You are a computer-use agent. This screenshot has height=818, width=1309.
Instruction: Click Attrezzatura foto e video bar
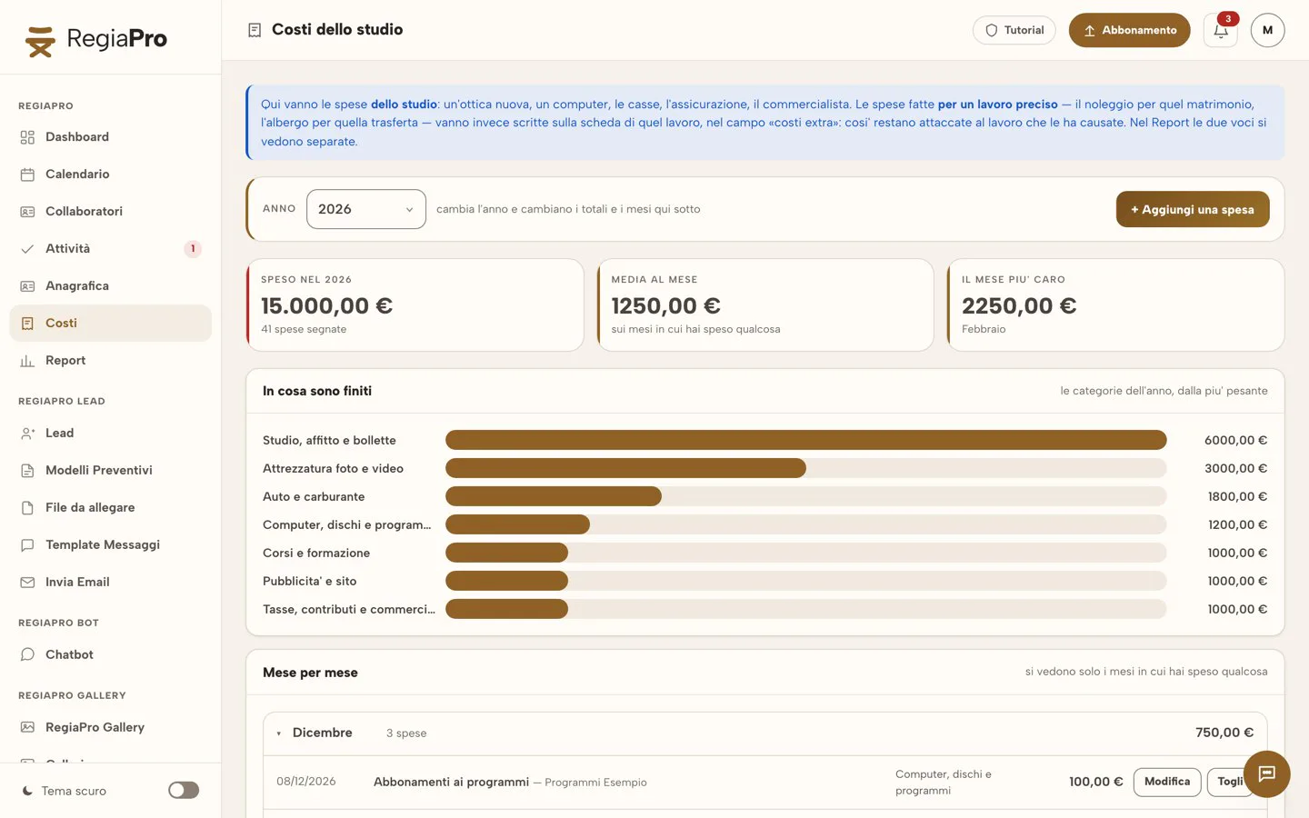(x=625, y=468)
